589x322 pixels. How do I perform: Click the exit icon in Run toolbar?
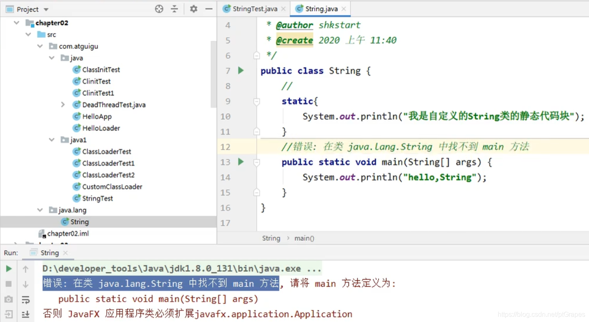pos(8,314)
